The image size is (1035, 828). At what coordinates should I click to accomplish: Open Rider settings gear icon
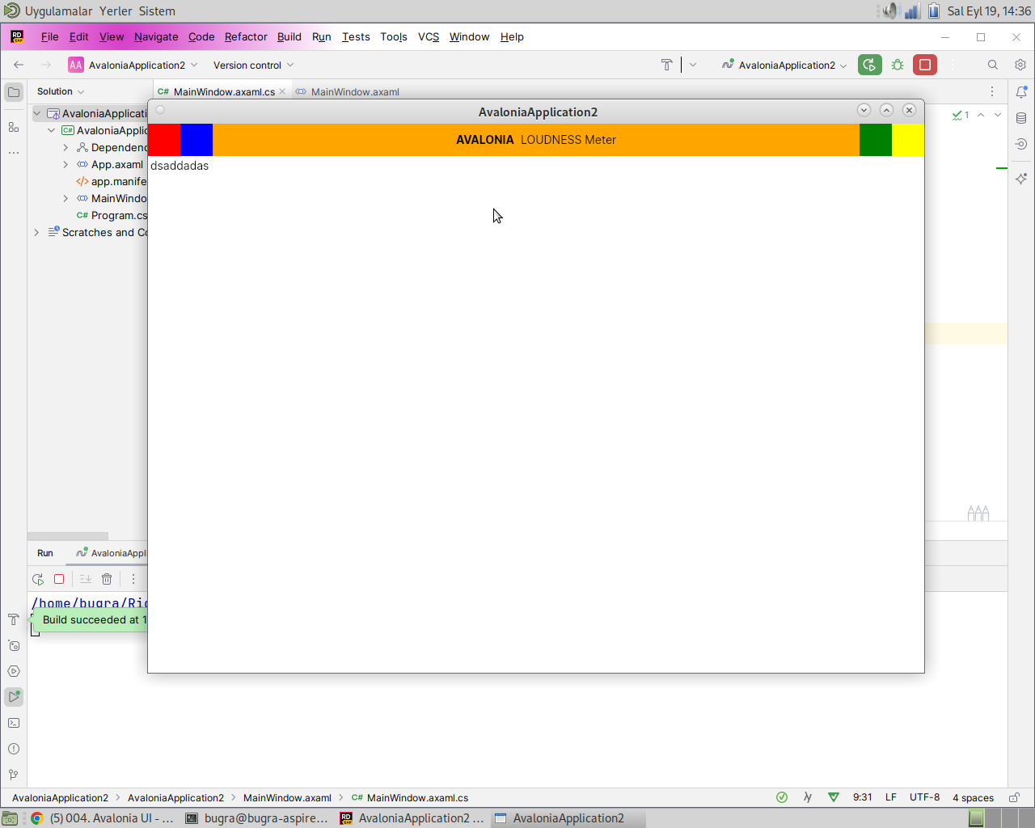click(1020, 65)
